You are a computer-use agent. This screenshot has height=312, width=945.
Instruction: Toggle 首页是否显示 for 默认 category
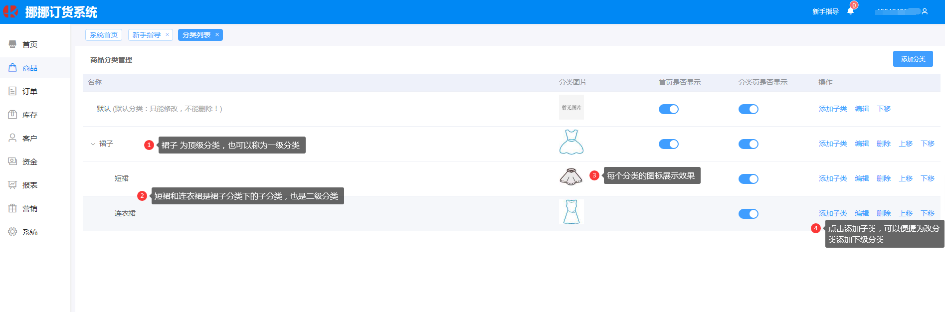click(668, 109)
